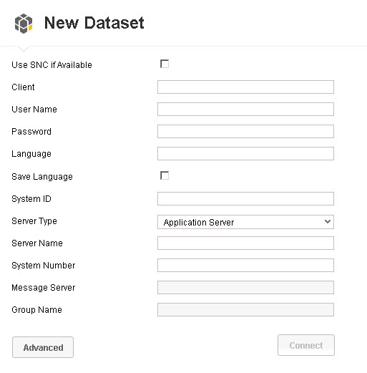The image size is (367, 373).
Task: Click into the User Name field
Action: point(245,110)
